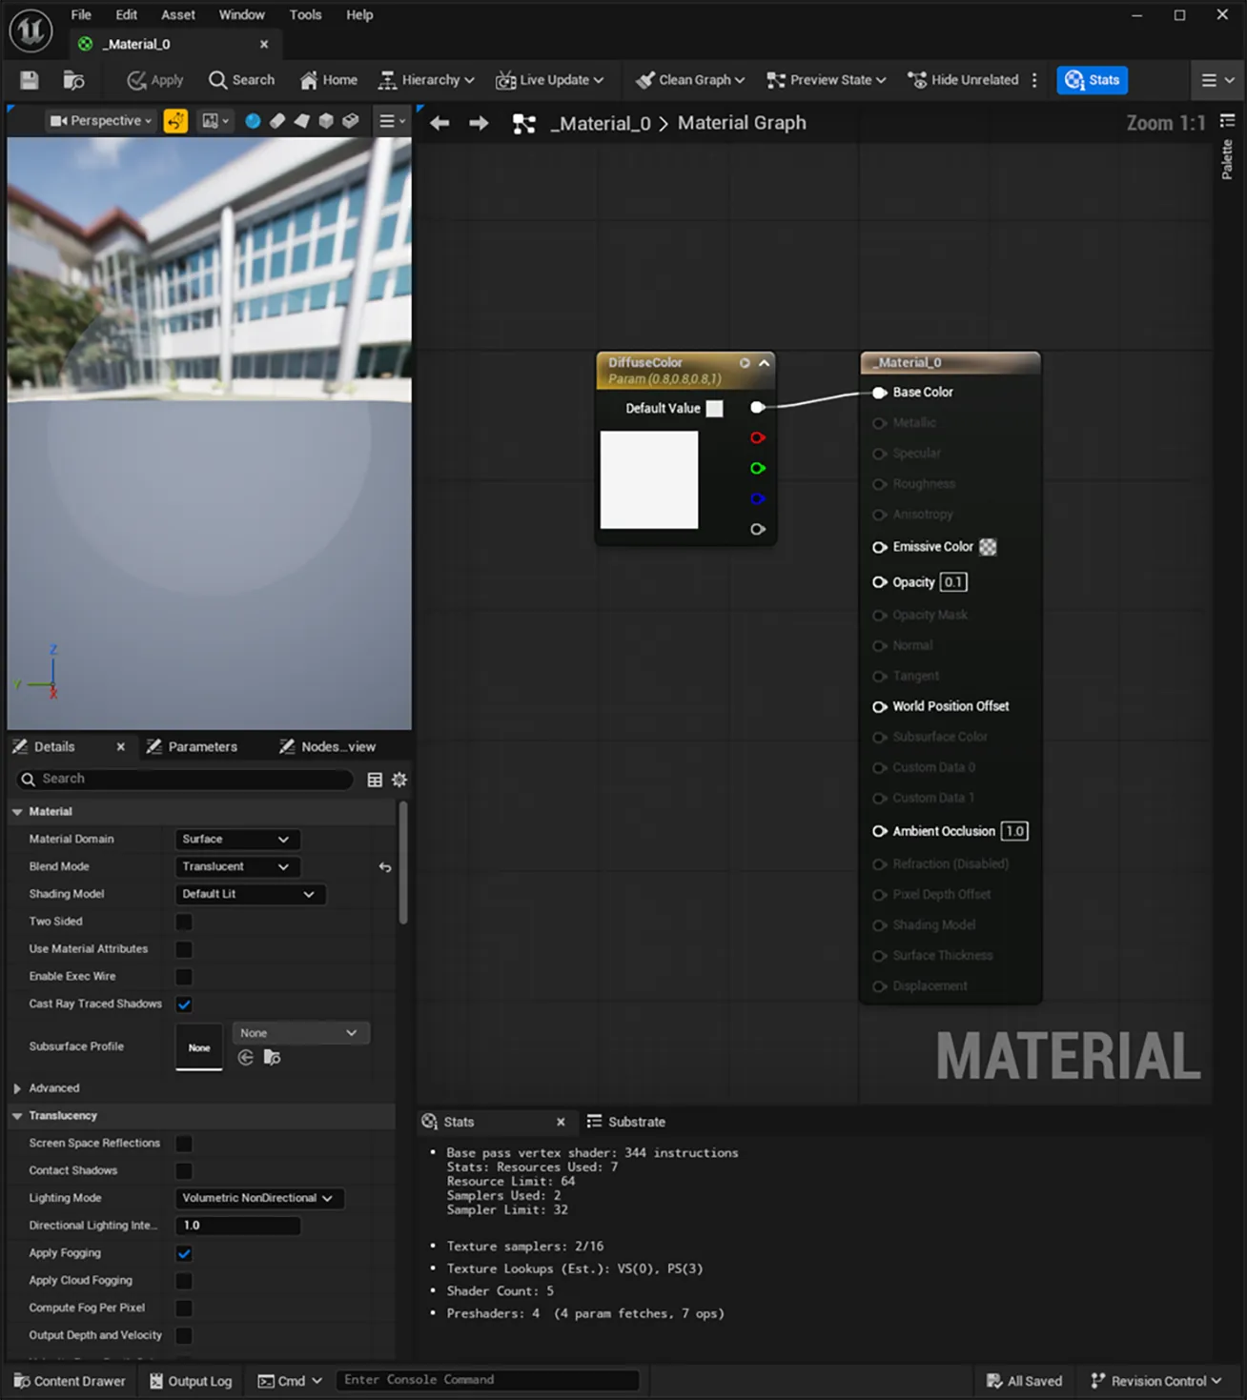Image resolution: width=1247 pixels, height=1400 pixels.
Task: Click the Clean Graph button
Action: (x=689, y=80)
